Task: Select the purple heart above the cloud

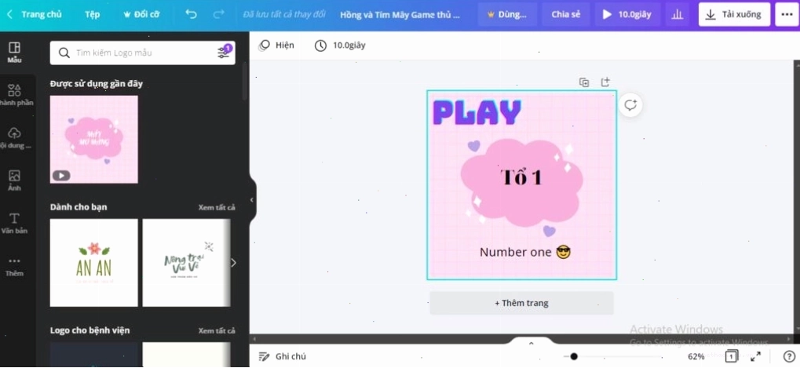Action: pos(474,146)
